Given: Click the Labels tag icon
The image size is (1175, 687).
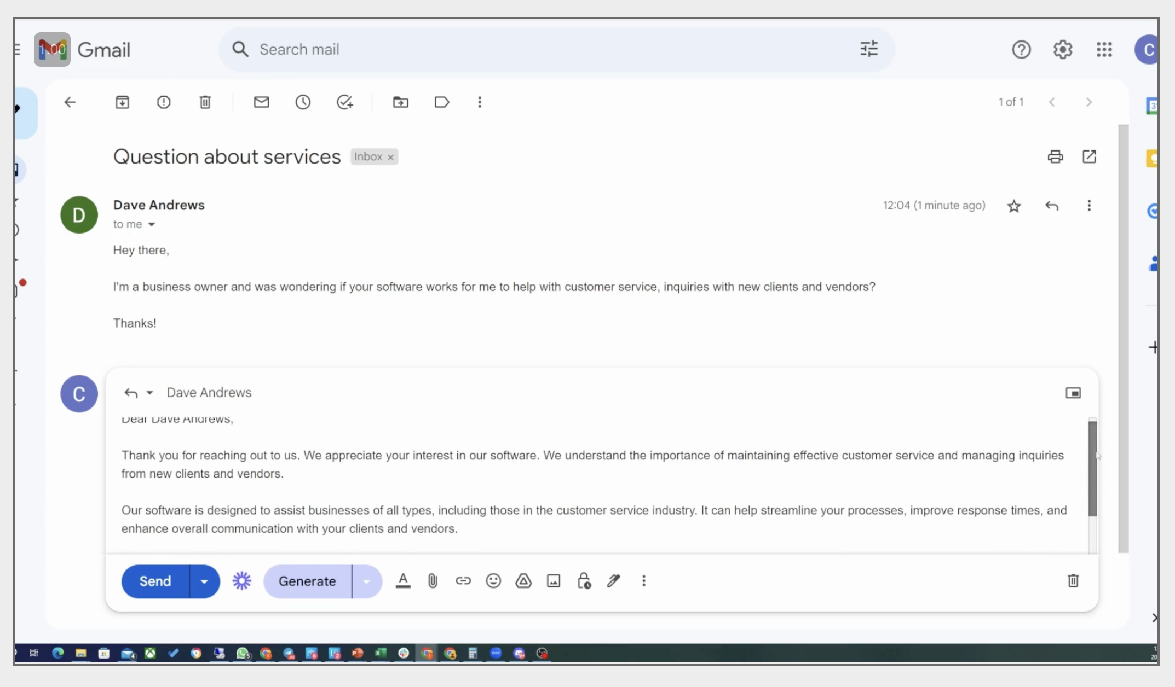Looking at the screenshot, I should pos(441,102).
